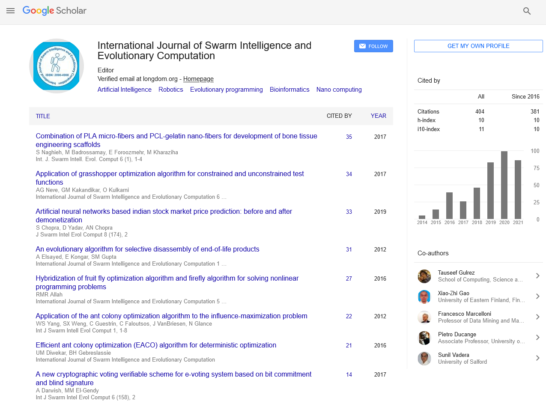Select the Evolutionary programming interest tag
The image size is (546, 404).
[x=226, y=90]
